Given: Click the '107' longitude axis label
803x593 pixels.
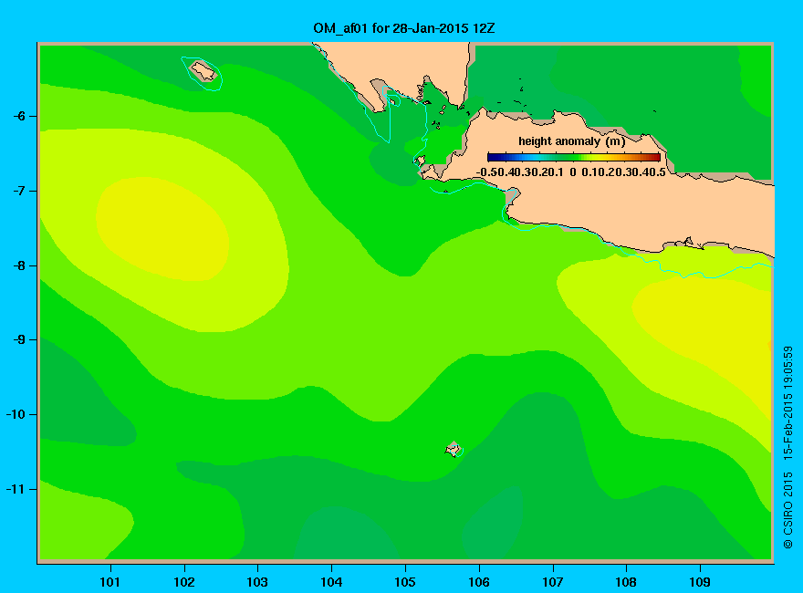Looking at the screenshot, I should click(x=553, y=582).
